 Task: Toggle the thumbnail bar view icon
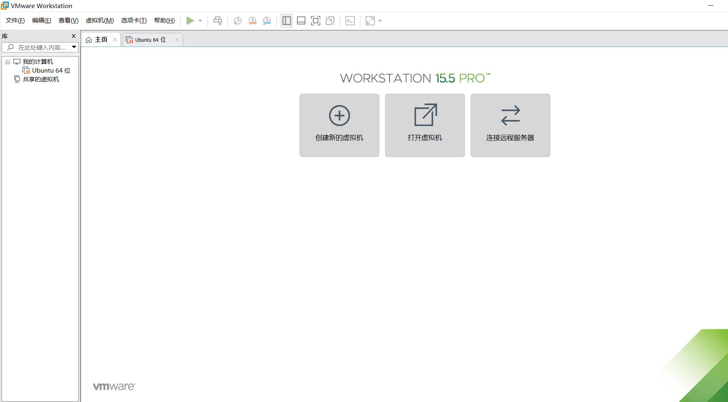(x=301, y=20)
